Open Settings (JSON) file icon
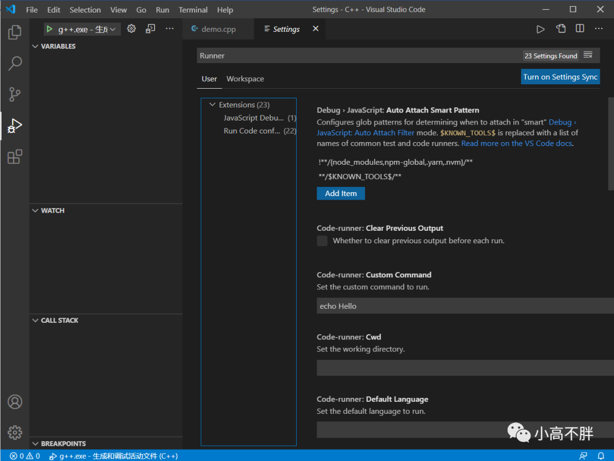 (x=561, y=28)
